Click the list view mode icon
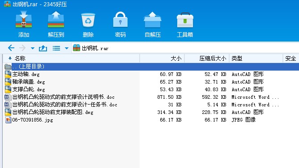Screen dimensions: 299x168 click(x=56, y=48)
